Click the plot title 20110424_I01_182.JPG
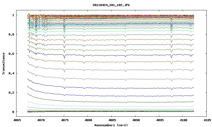 pyautogui.click(x=111, y=5)
